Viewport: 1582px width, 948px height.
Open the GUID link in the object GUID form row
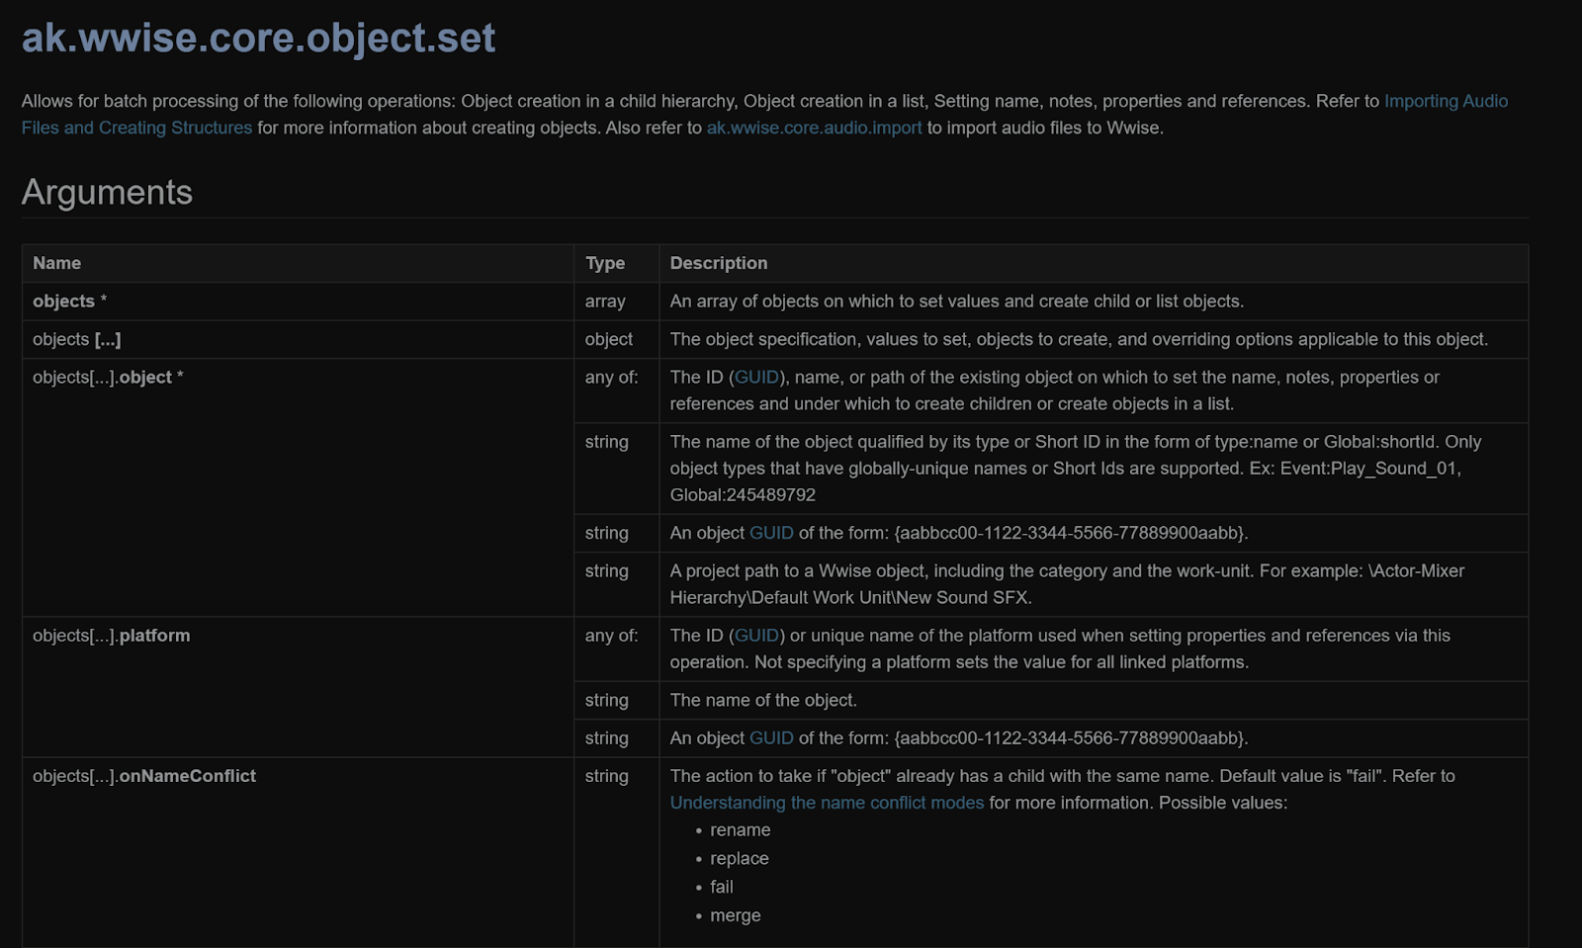[771, 533]
